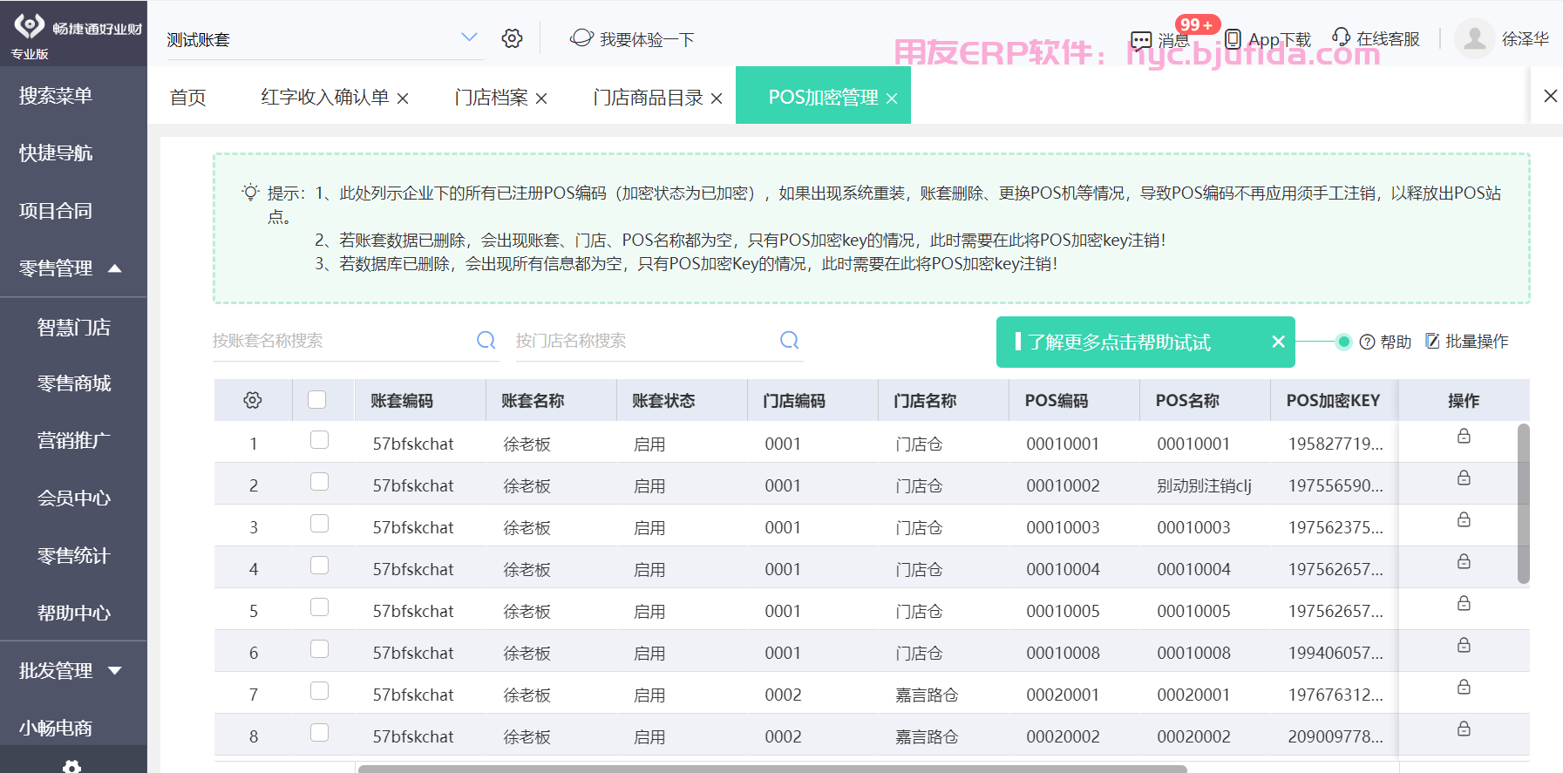Open App下载 download icon

click(x=1233, y=39)
